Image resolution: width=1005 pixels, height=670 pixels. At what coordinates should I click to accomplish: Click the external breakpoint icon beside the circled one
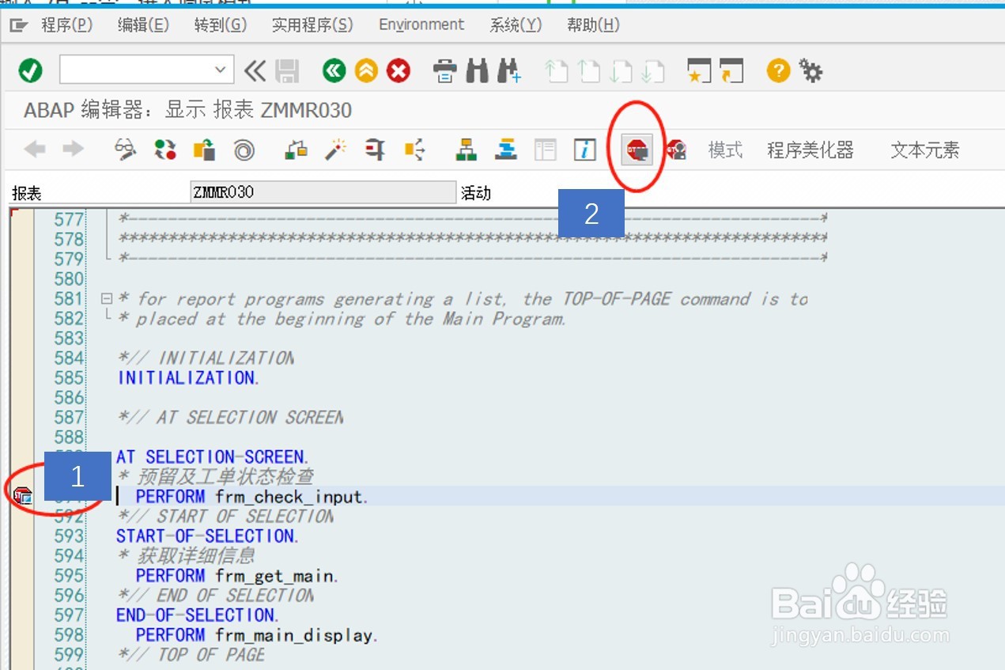[676, 149]
